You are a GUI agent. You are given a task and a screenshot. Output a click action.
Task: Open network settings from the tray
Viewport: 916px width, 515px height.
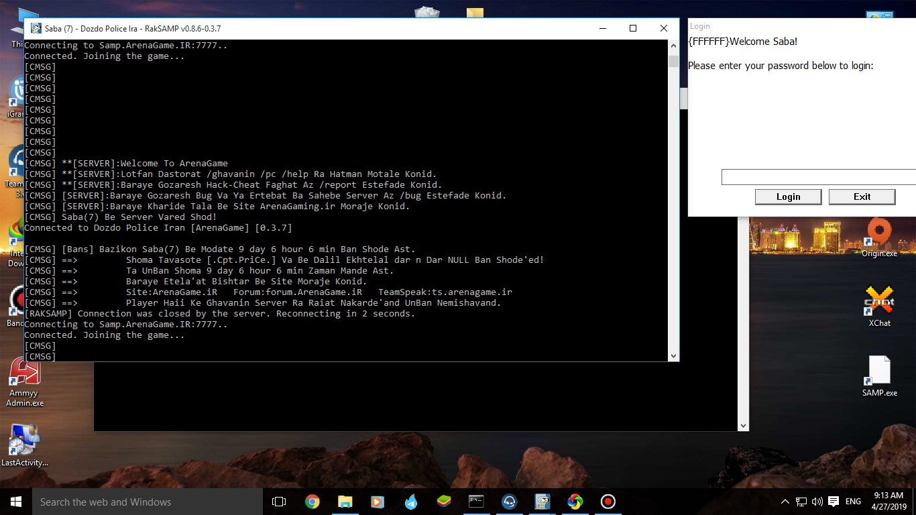pos(801,502)
